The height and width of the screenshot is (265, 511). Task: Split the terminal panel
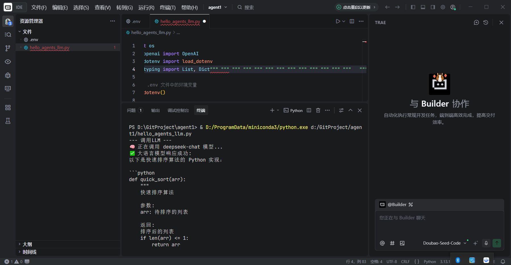click(309, 110)
